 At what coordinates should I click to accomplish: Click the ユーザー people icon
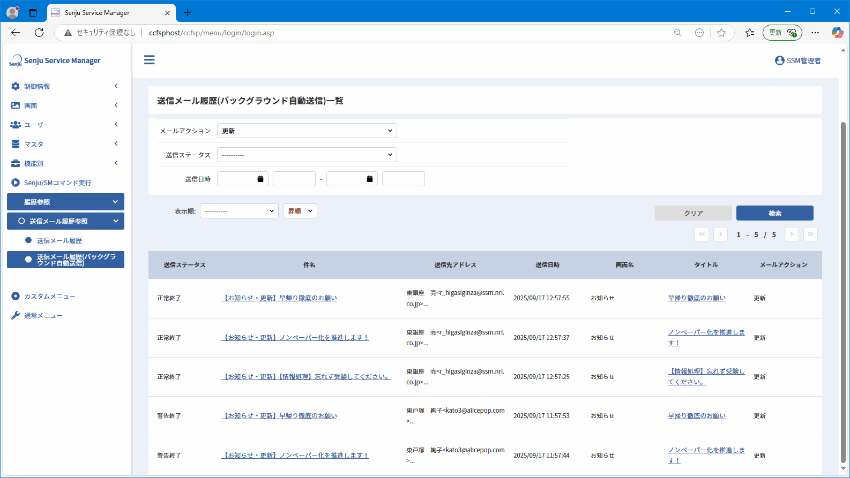click(x=16, y=125)
